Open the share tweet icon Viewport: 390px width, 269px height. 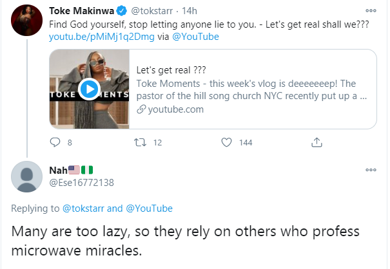tap(317, 142)
